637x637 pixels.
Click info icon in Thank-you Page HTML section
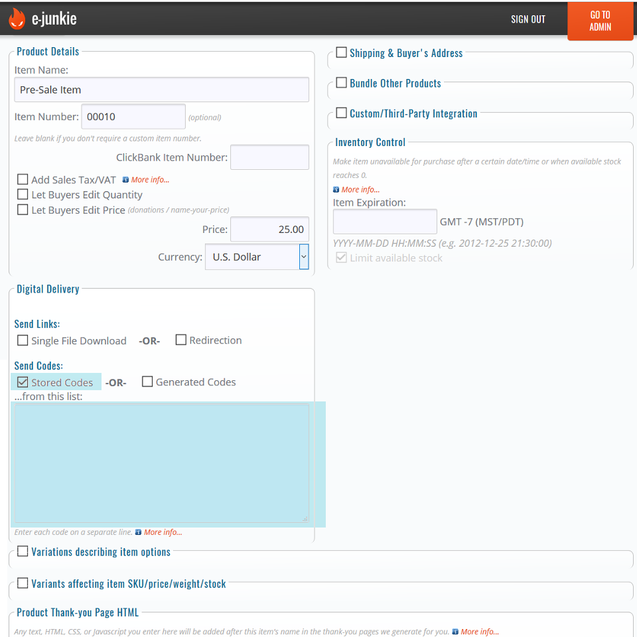click(455, 632)
